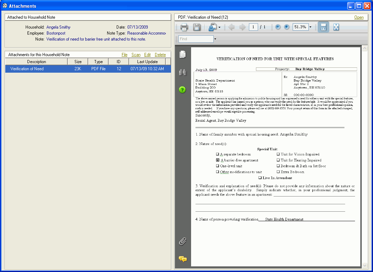Select the Verification of Need row

click(x=87, y=69)
